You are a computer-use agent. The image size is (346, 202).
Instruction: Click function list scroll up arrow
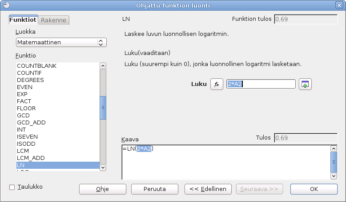(103, 66)
